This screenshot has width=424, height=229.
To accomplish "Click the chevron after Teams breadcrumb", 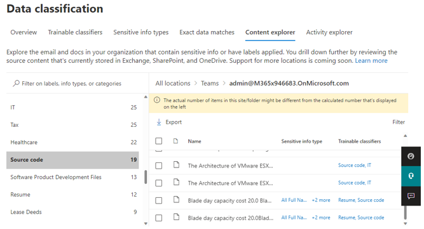I will (x=224, y=83).
